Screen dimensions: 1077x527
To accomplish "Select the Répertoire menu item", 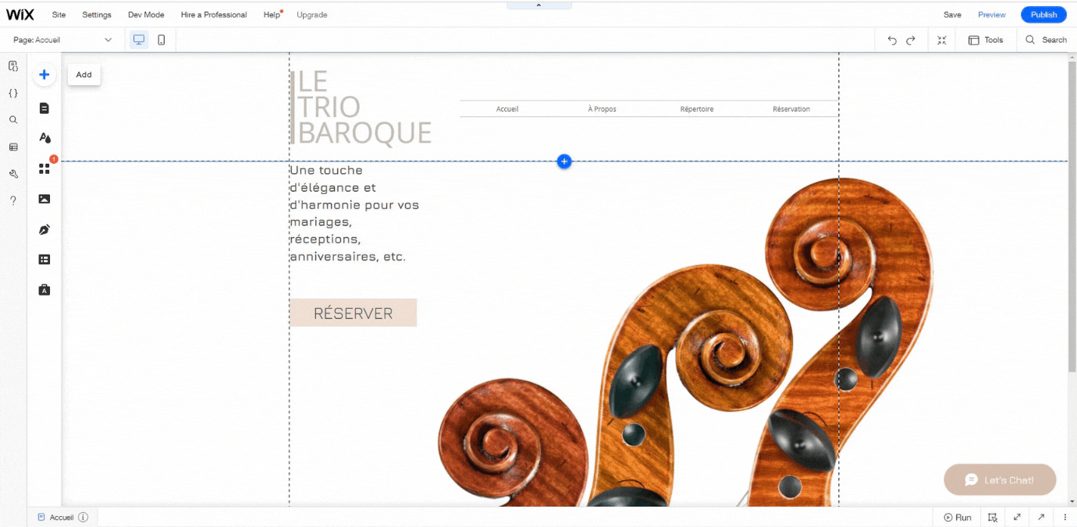I will click(697, 109).
